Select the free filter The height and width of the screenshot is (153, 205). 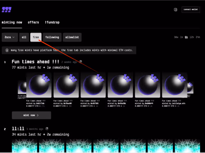click(x=36, y=37)
